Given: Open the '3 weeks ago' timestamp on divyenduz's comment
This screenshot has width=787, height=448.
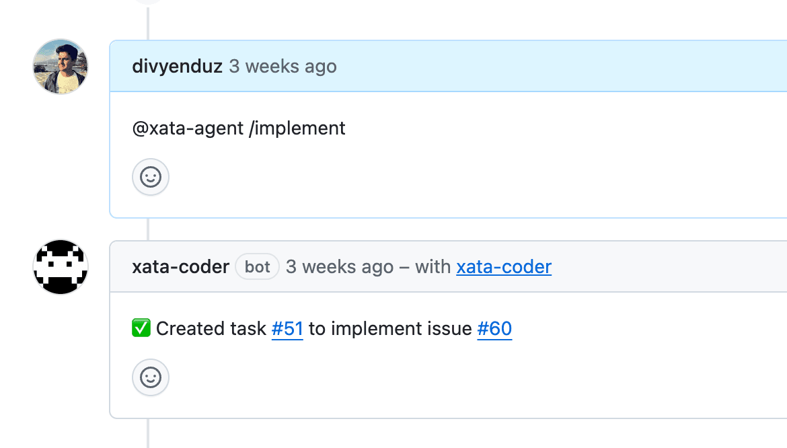Looking at the screenshot, I should tap(283, 66).
